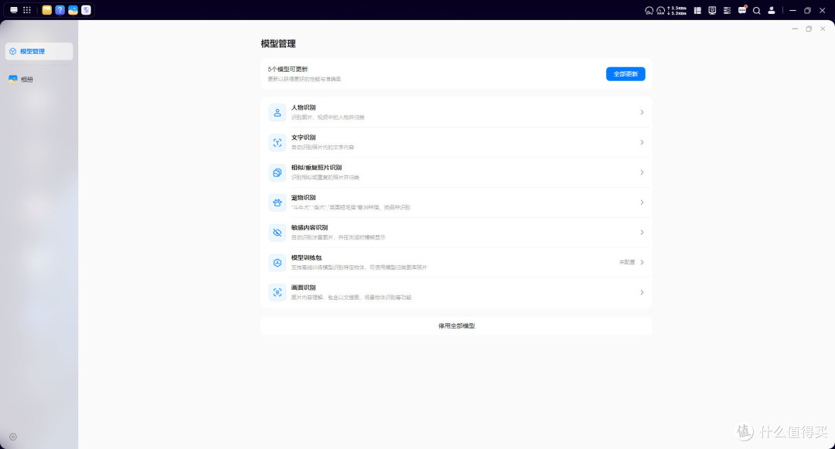Screen dimensions: 835x449
Task: Open the blue question-mark help app
Action: click(x=60, y=10)
